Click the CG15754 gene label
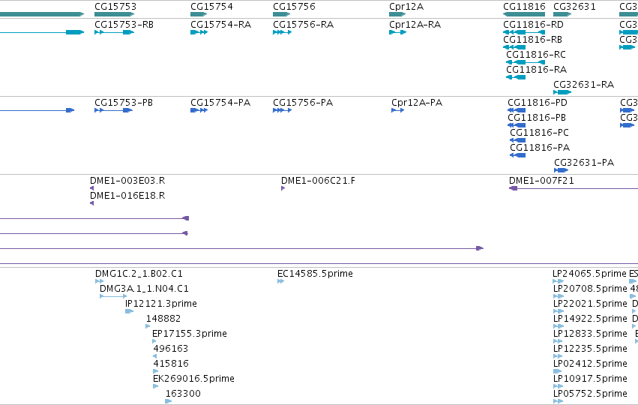The height and width of the screenshot is (405, 638). pyautogui.click(x=211, y=7)
